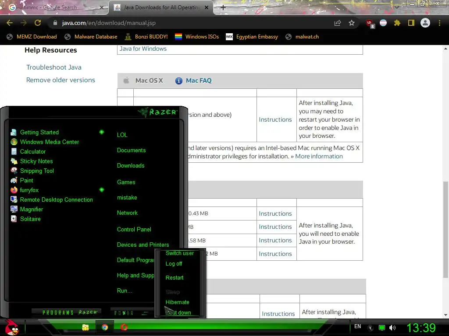Open the MEMZ Download bookmark
The image size is (449, 336).
[x=32, y=37]
